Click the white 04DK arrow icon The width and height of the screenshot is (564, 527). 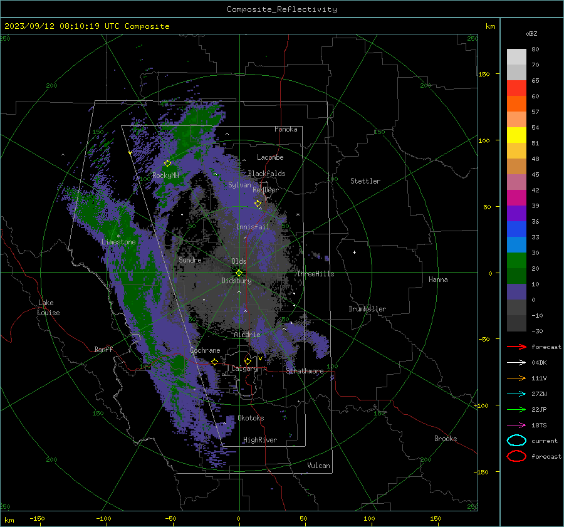pos(516,363)
